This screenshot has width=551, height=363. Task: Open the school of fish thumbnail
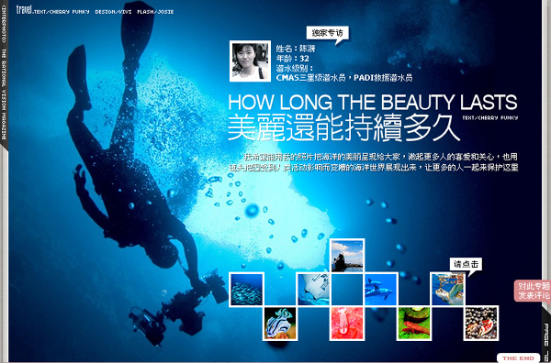pos(246,290)
